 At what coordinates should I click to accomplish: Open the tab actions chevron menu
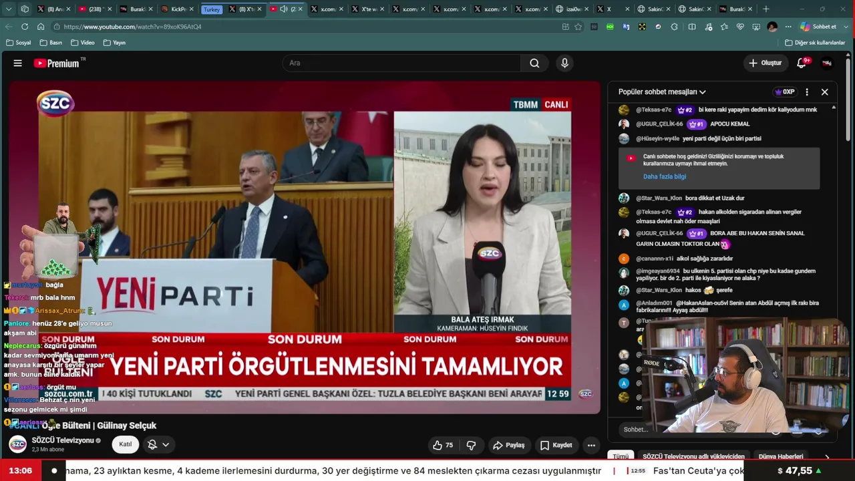(x=8, y=9)
